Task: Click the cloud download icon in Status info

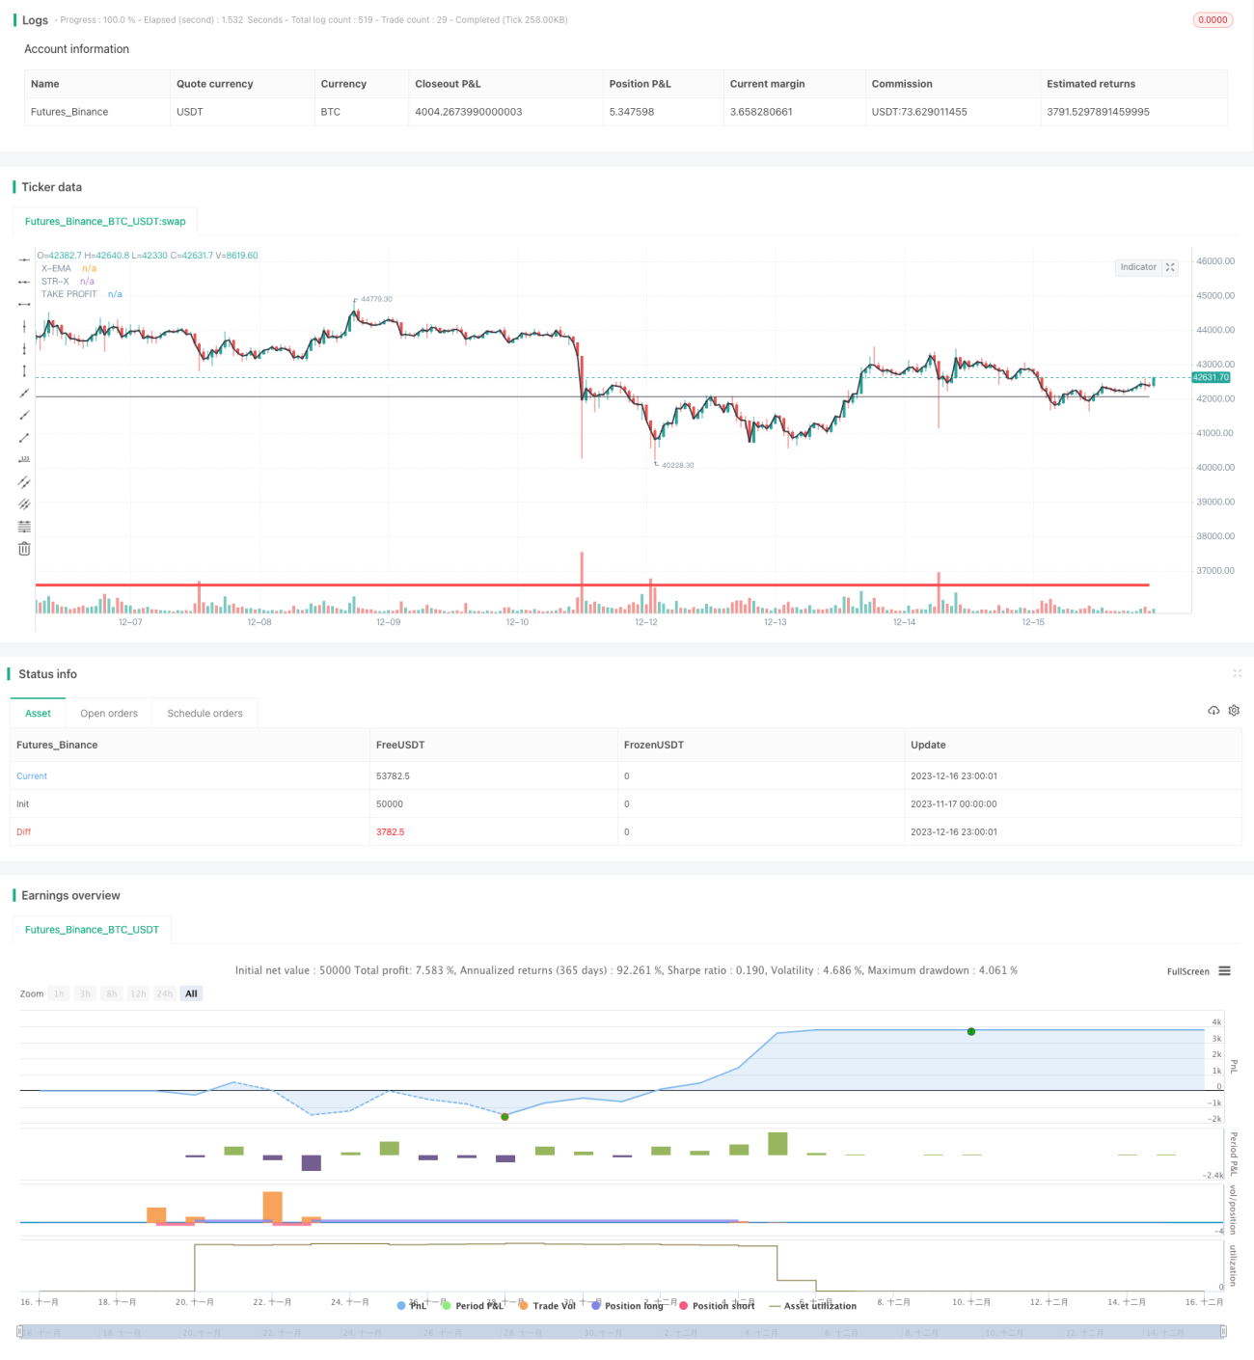Action: click(1213, 710)
